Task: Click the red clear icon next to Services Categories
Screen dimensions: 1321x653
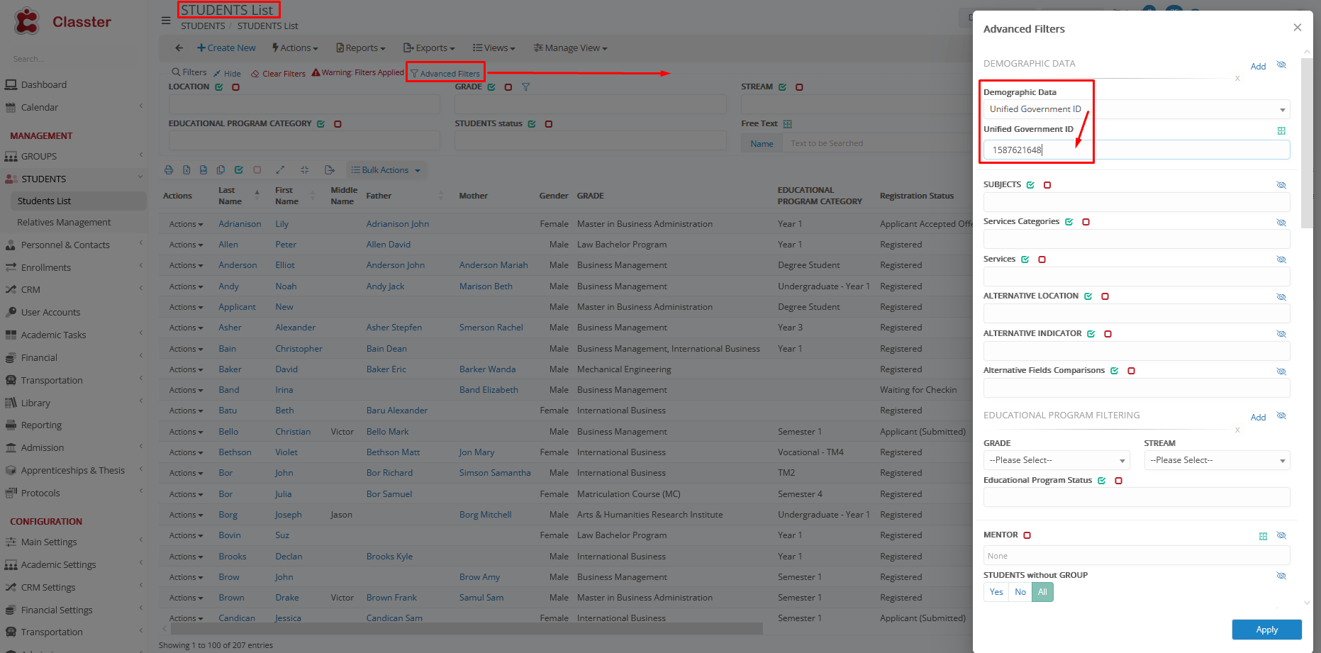Action: pos(1086,222)
